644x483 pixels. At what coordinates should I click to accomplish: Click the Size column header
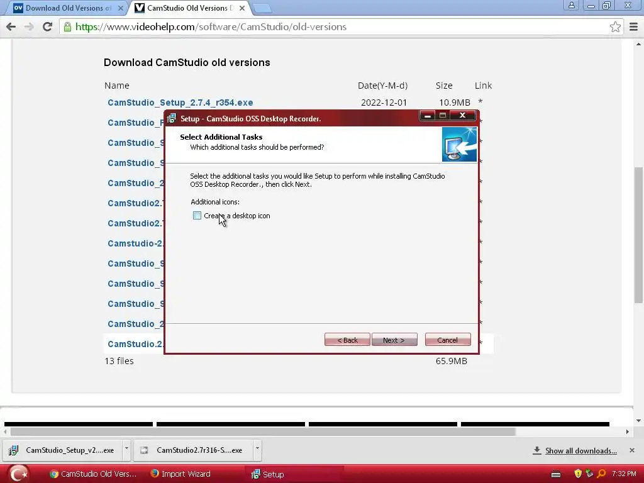(x=444, y=86)
